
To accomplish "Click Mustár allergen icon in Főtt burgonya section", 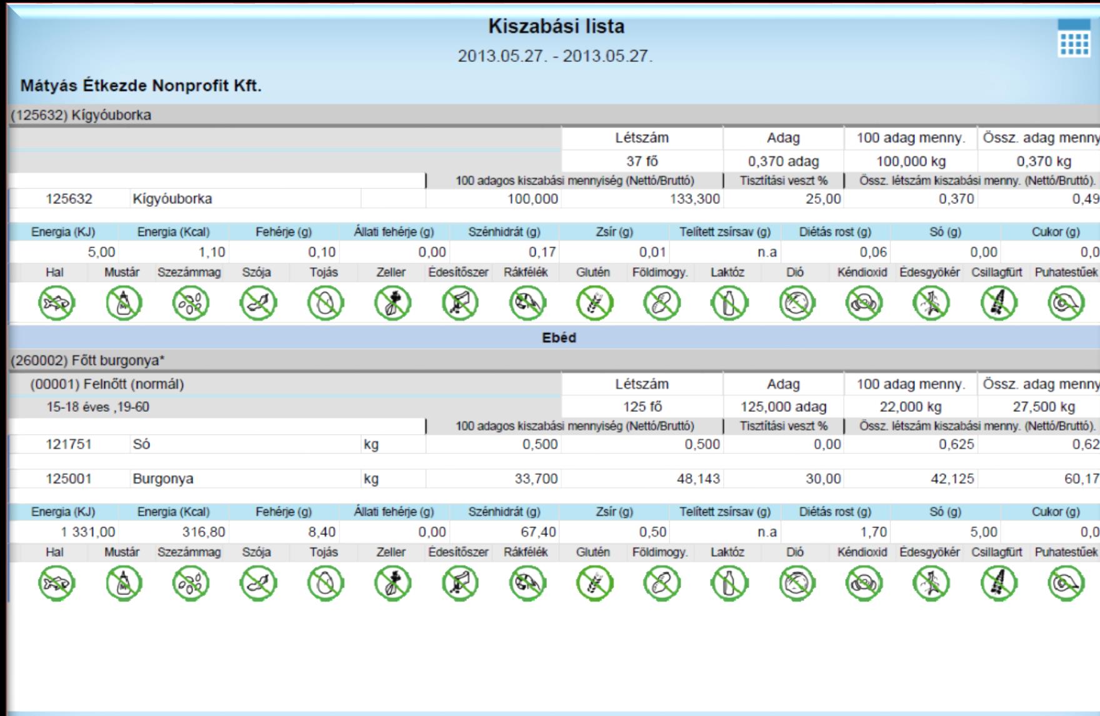I will 123,584.
